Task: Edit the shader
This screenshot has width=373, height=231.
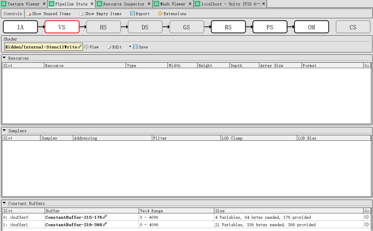Action: (114, 47)
